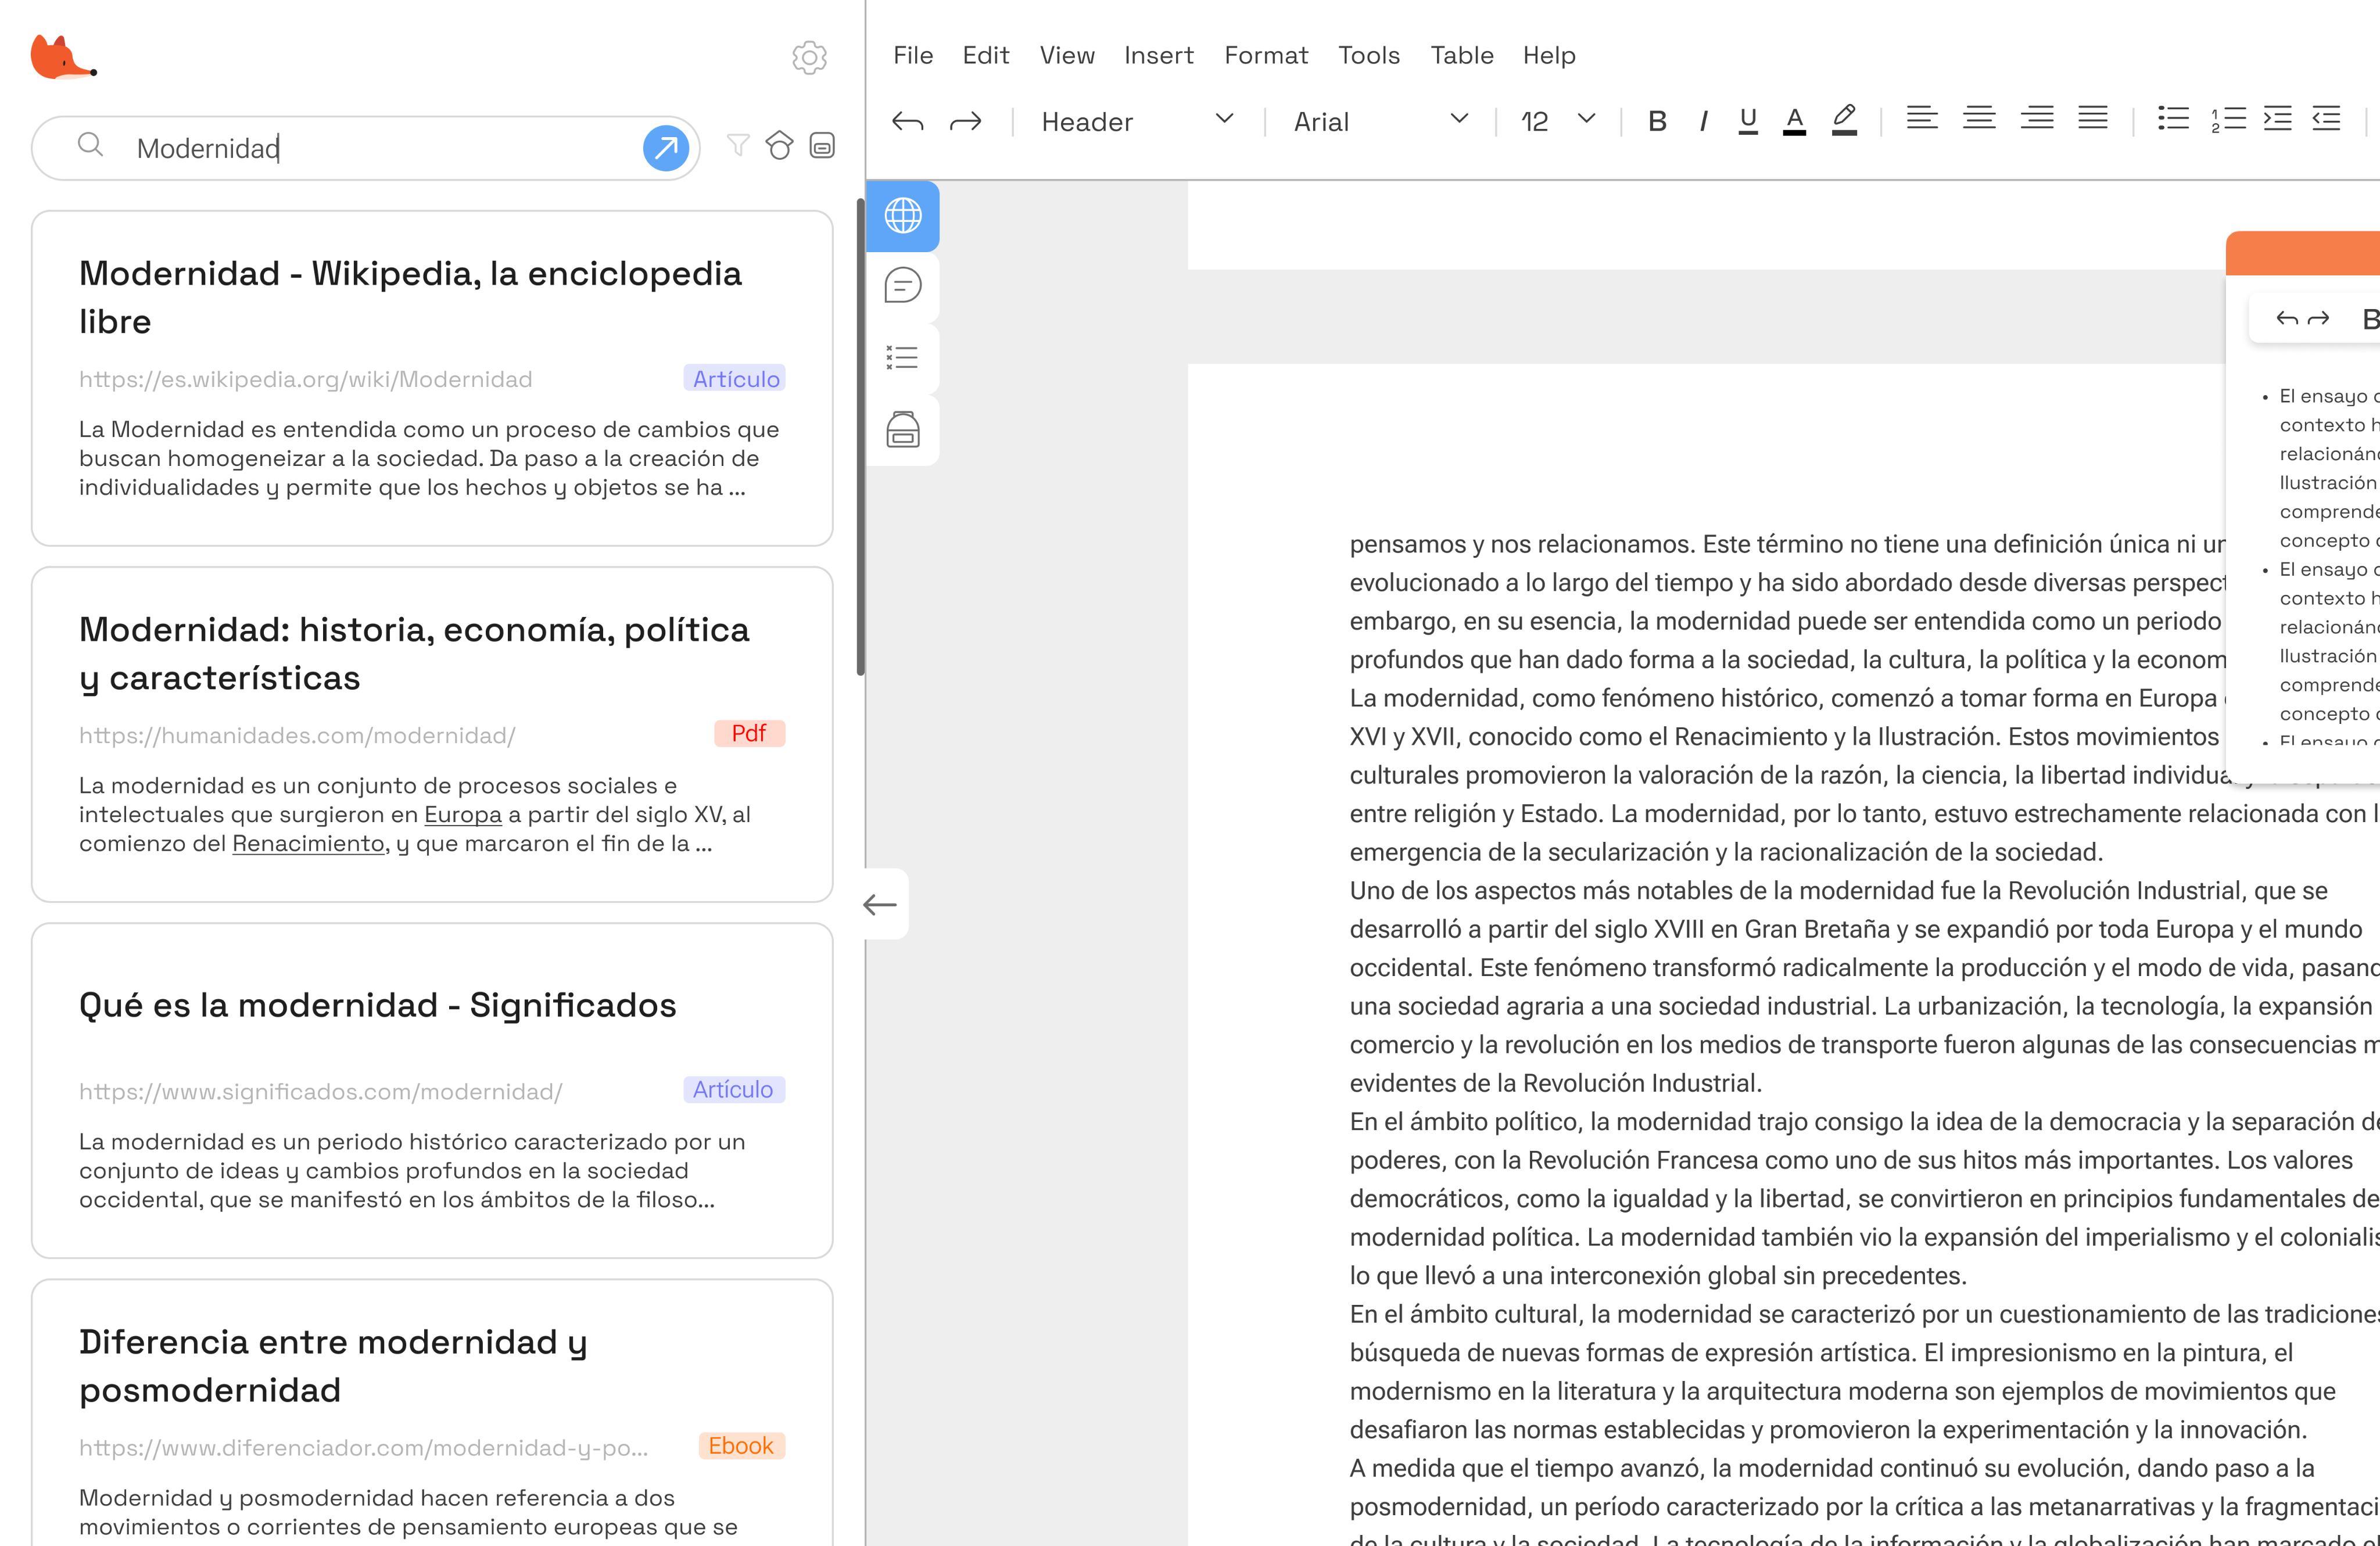
Task: Open the outline list sidebar icon
Action: pyautogui.click(x=902, y=358)
